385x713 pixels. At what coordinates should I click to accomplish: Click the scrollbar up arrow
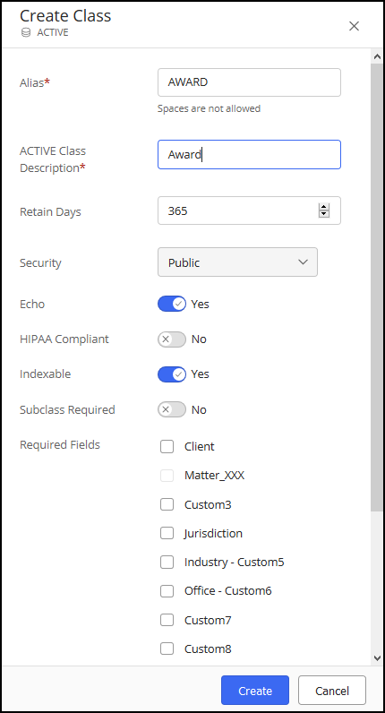[377, 56]
